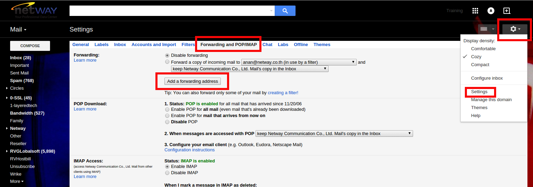The image size is (533, 187).
Task: Open the notifications bell icon
Action: tap(491, 11)
